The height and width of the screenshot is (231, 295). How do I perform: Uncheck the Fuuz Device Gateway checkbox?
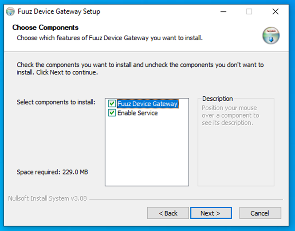pyautogui.click(x=112, y=103)
